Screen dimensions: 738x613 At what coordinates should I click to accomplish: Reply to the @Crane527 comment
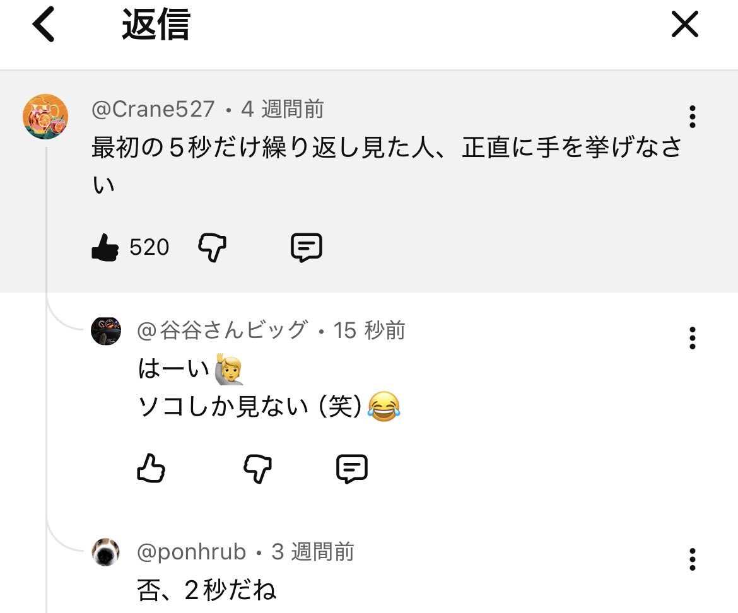coord(307,248)
